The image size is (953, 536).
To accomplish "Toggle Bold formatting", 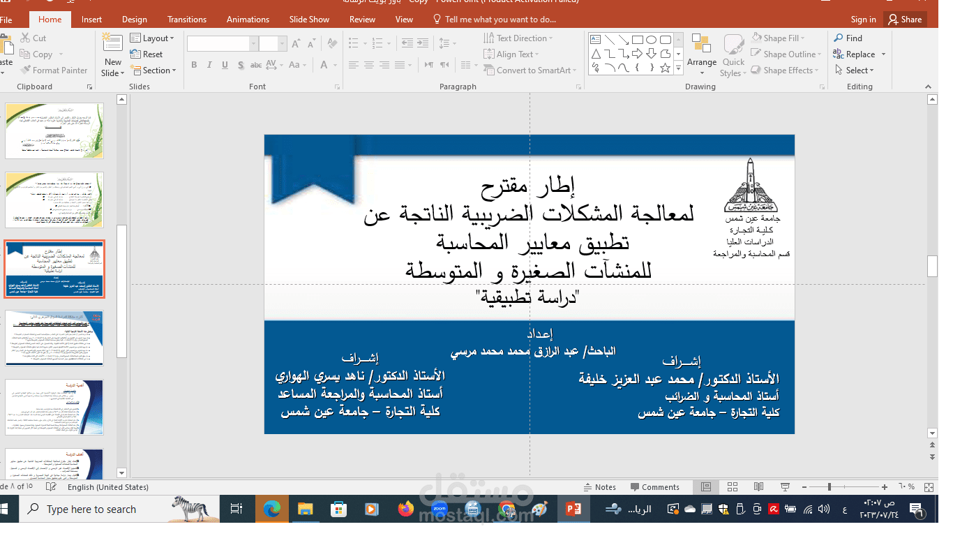I will pyautogui.click(x=194, y=65).
